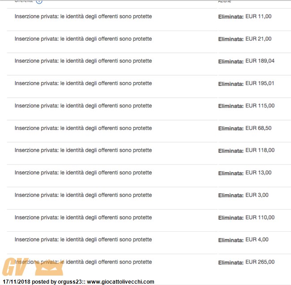Click the Azione column header
The width and height of the screenshot is (291, 285).
[224, 1]
